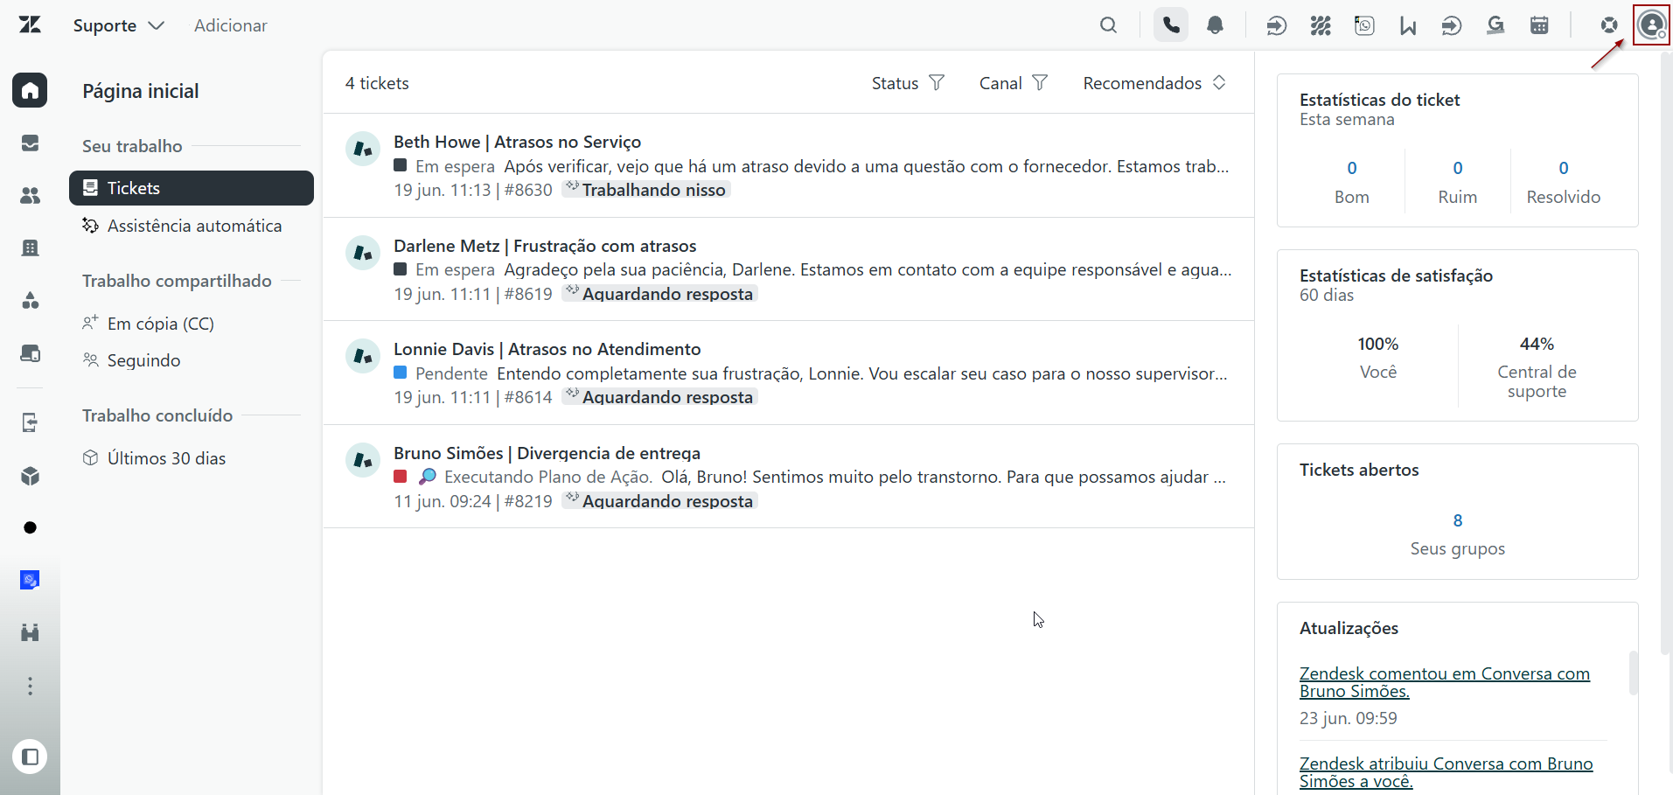Open the sidebar cube icon

click(30, 476)
